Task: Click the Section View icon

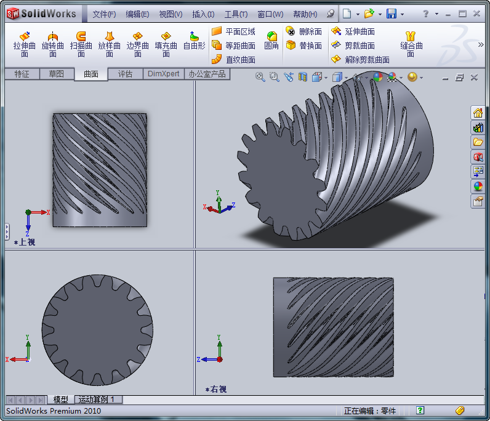Action: [302, 77]
